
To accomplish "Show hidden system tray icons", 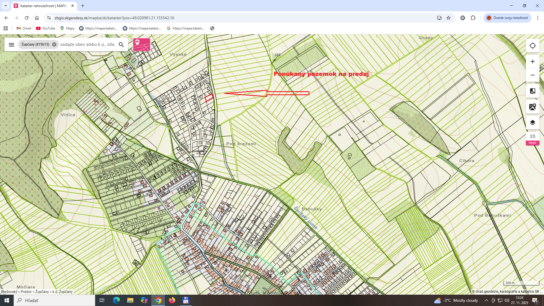I will coord(486,300).
